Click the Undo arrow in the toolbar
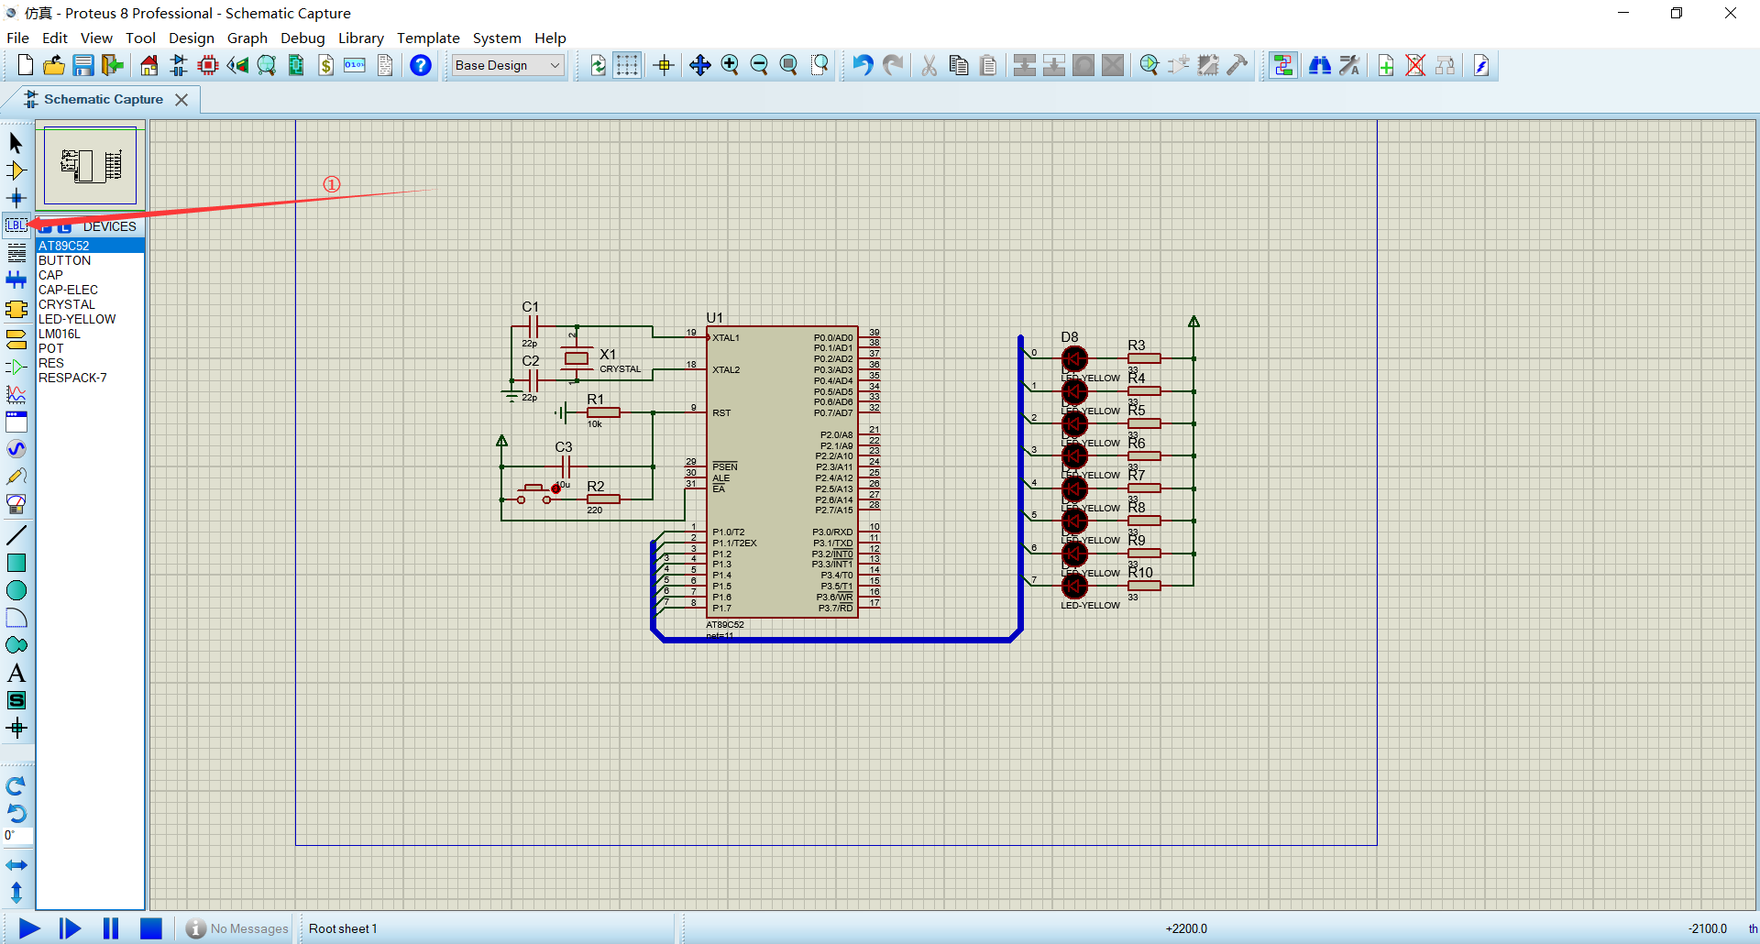 [863, 65]
